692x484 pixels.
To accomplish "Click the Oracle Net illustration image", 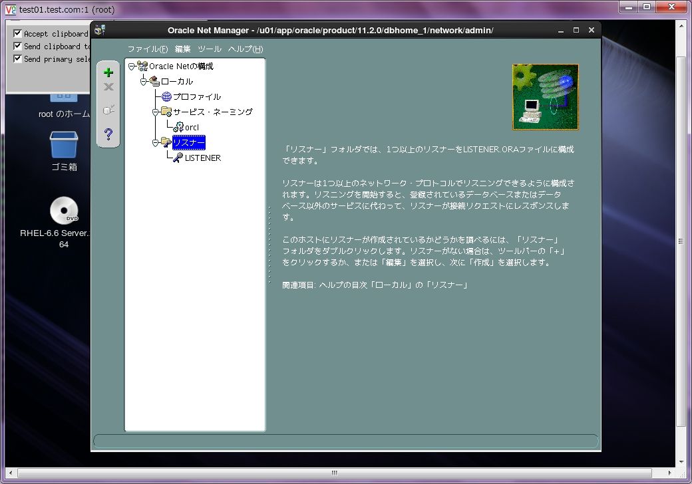I will coord(546,97).
